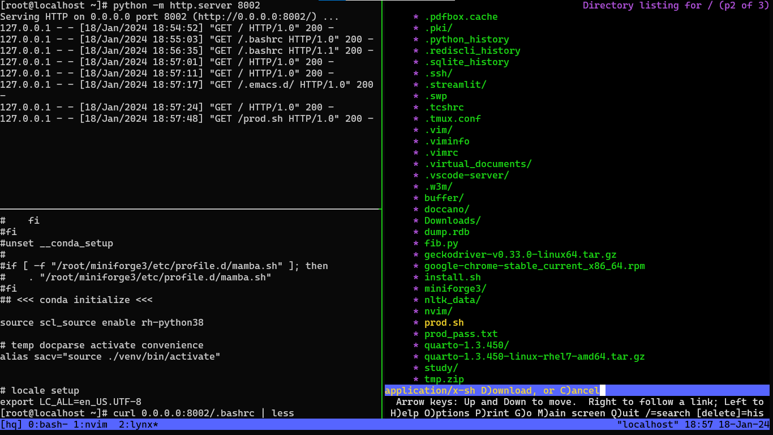Click the Directory listing page title
The width and height of the screenshot is (773, 435).
pyautogui.click(x=676, y=6)
